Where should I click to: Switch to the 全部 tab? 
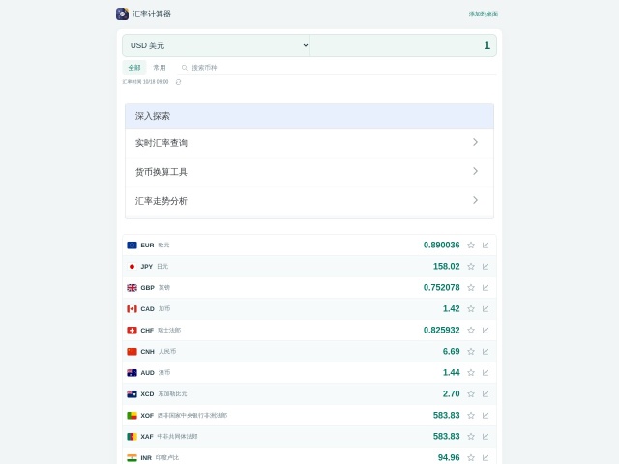[x=134, y=68]
